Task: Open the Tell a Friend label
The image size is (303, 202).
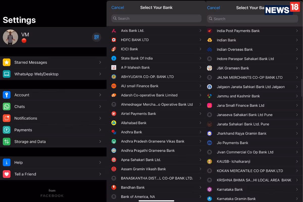Action: point(25,174)
